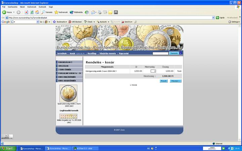Click Töröl to remove basket item
This screenshot has height=151, width=242.
click(x=179, y=71)
